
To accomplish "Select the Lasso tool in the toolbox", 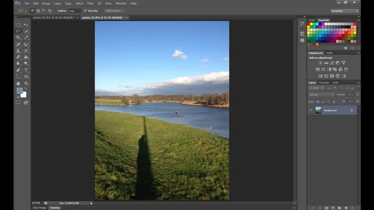I will (x=18, y=31).
